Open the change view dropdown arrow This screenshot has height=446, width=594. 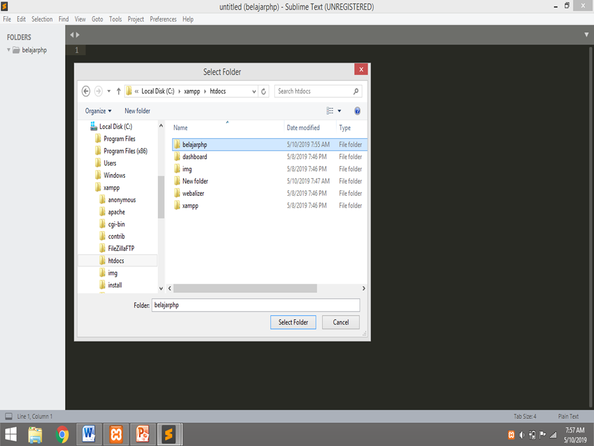point(338,111)
